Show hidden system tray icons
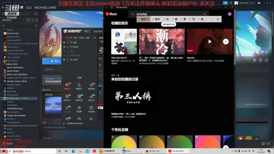The image size is (274, 154). tap(232, 151)
